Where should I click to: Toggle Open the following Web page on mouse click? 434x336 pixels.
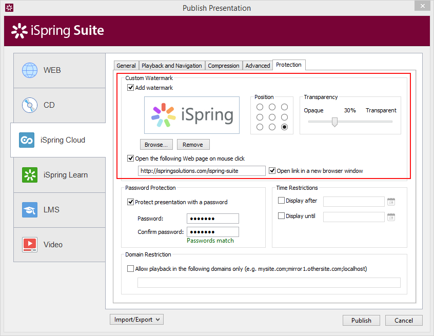pos(130,159)
